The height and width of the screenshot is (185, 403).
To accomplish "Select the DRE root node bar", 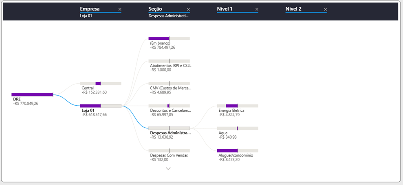I will coord(32,95).
